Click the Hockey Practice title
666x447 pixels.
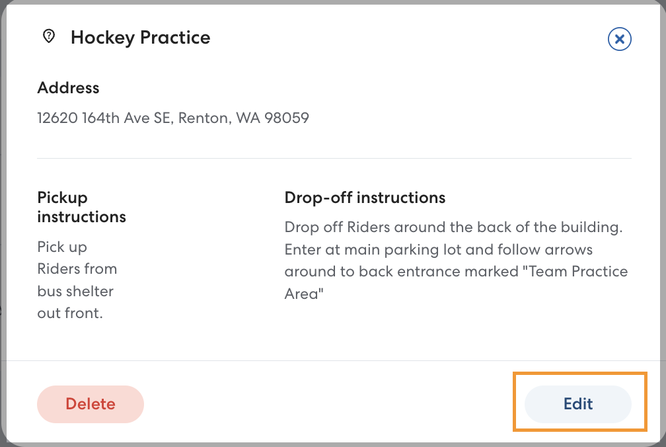(140, 38)
